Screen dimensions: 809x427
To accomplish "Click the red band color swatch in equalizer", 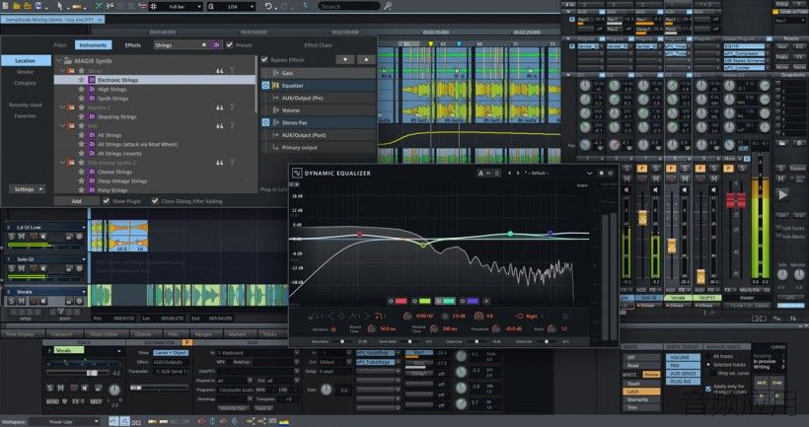I will point(401,301).
